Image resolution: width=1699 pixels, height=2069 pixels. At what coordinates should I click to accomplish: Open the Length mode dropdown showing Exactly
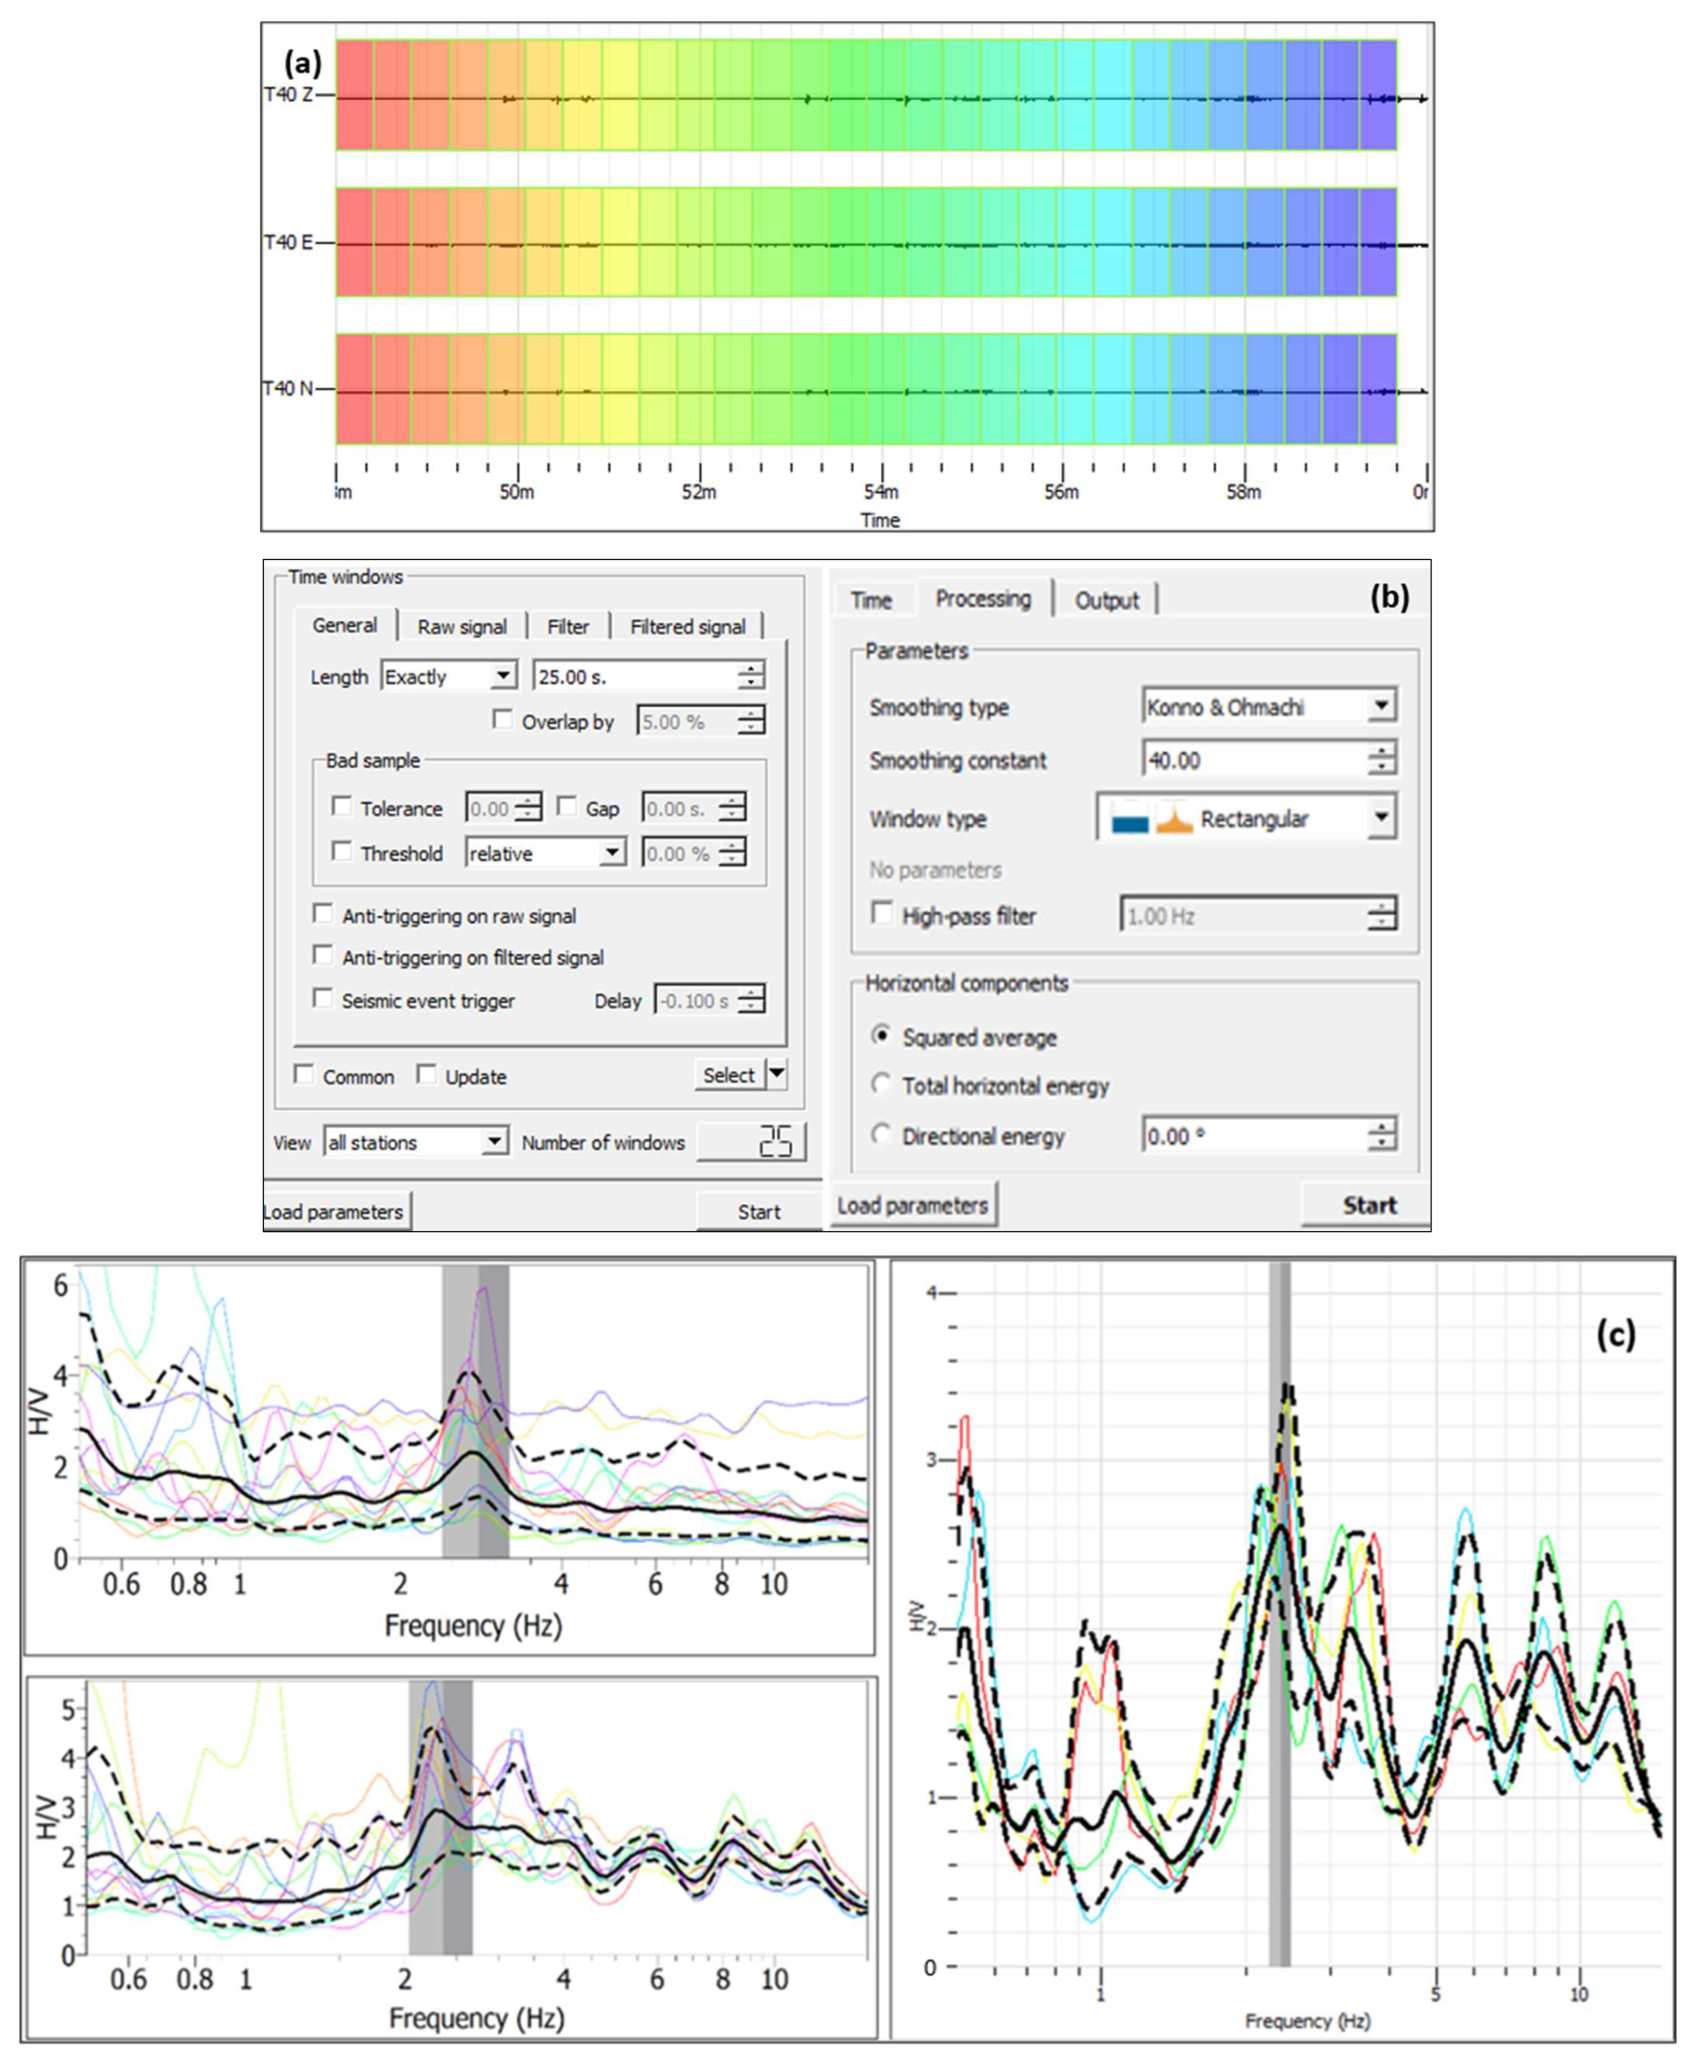[x=503, y=676]
